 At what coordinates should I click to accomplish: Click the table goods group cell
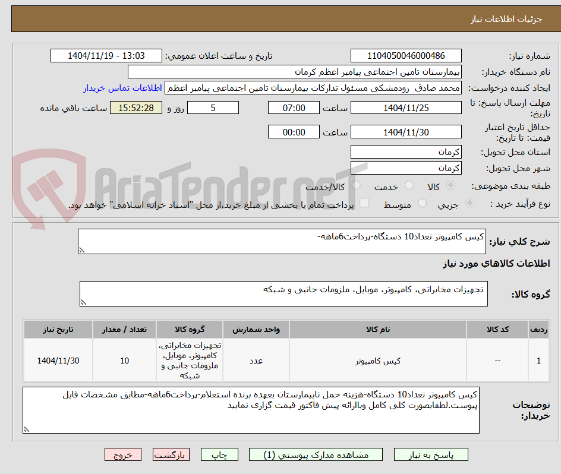point(190,361)
